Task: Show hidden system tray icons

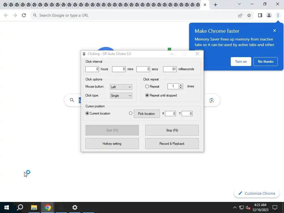Action: point(235,207)
